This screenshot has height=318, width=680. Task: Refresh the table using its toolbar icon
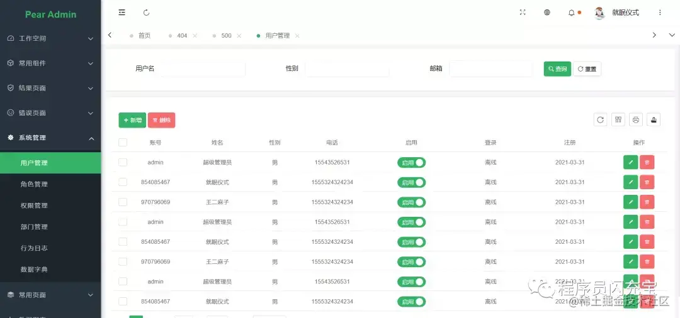(x=600, y=120)
